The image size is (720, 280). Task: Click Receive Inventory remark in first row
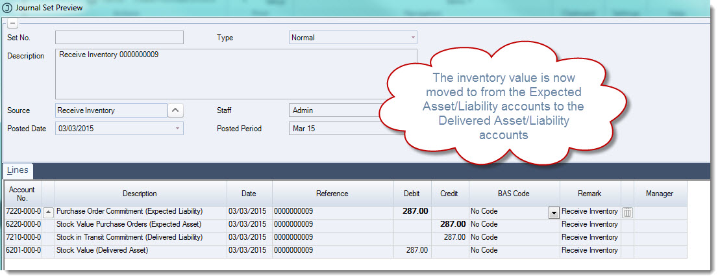[590, 212]
